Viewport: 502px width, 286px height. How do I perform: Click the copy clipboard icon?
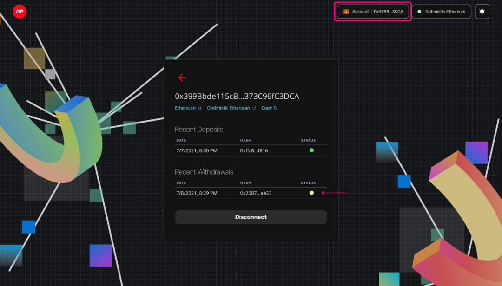(x=275, y=108)
